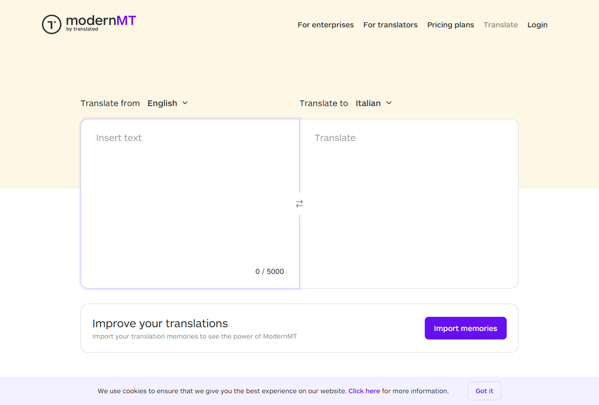Open the 'For enterprises' navigation item
This screenshot has height=405, width=599.
tap(325, 25)
